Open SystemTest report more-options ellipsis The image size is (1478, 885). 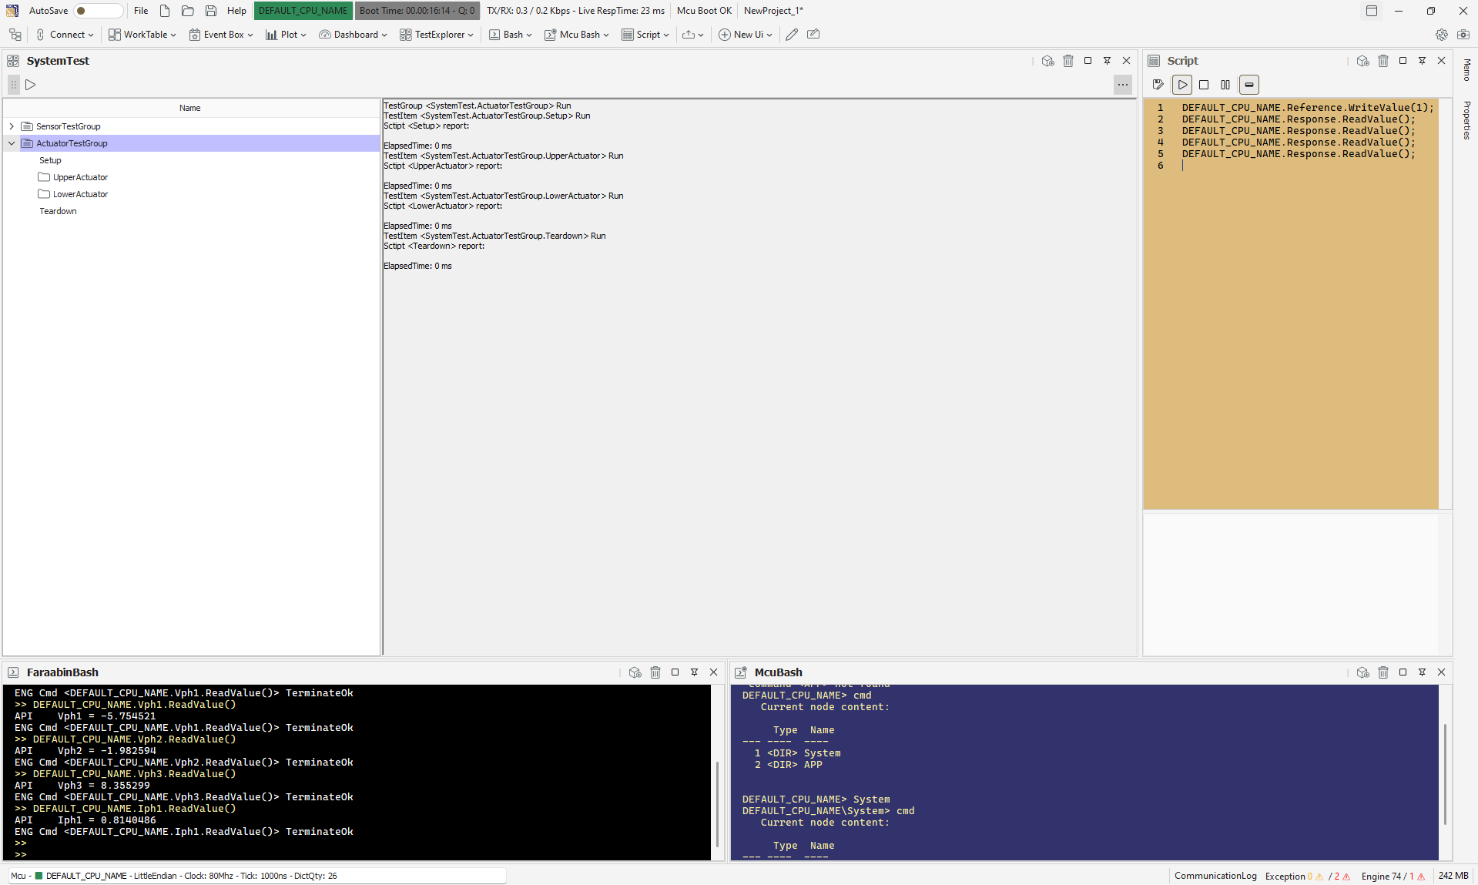click(1123, 85)
